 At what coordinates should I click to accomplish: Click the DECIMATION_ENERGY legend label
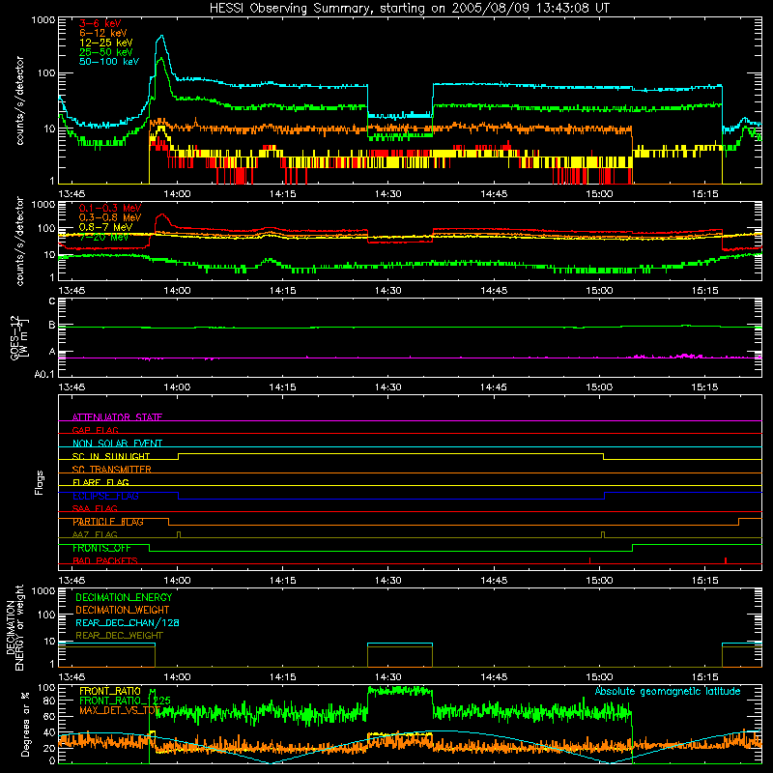coord(124,597)
